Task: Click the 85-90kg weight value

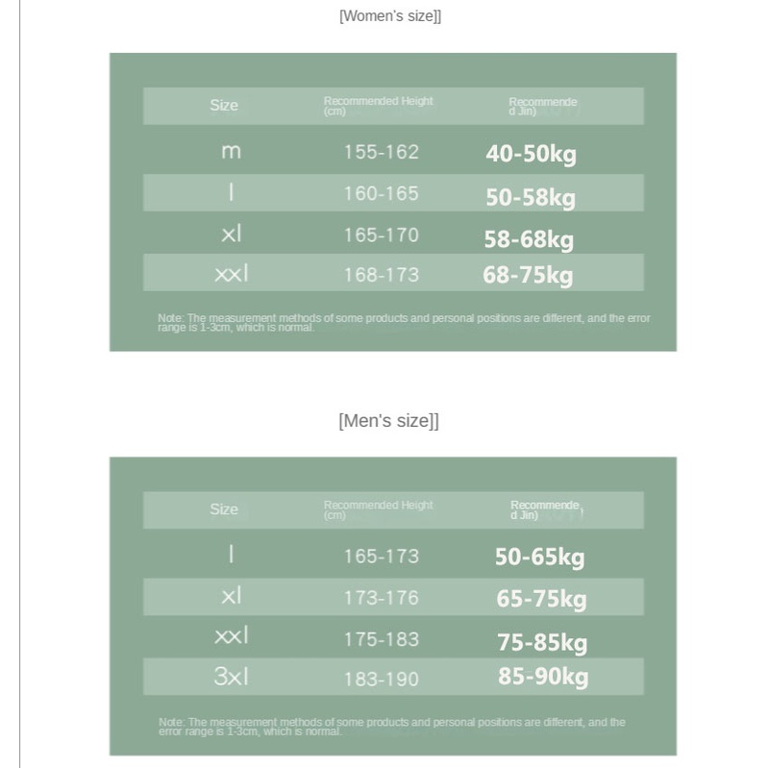Action: pos(543,677)
